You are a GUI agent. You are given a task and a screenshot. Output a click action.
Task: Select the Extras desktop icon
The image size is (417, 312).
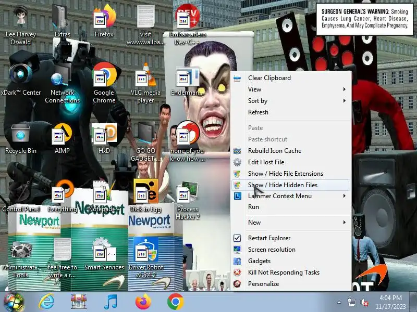[x=62, y=22]
